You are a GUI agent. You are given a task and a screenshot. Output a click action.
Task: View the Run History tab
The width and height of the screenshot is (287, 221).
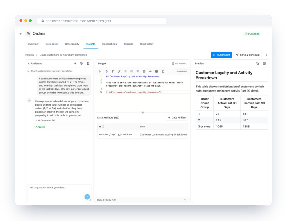tap(147, 44)
